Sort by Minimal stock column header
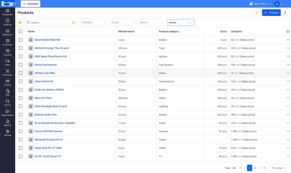291x173 pixels. (x=126, y=31)
